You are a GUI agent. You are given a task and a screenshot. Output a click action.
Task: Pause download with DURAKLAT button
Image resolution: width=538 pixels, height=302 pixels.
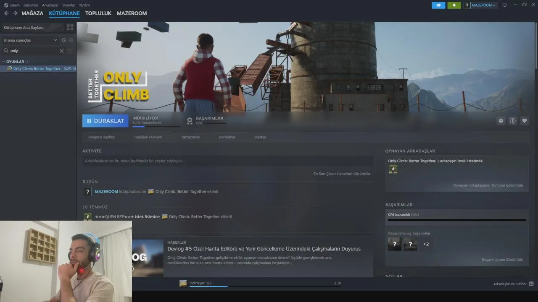click(105, 121)
